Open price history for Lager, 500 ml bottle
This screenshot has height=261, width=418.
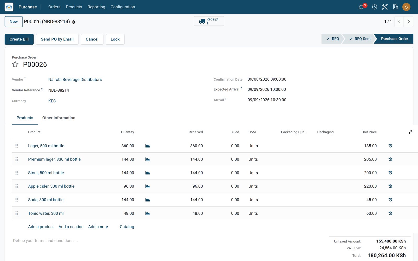click(x=390, y=146)
